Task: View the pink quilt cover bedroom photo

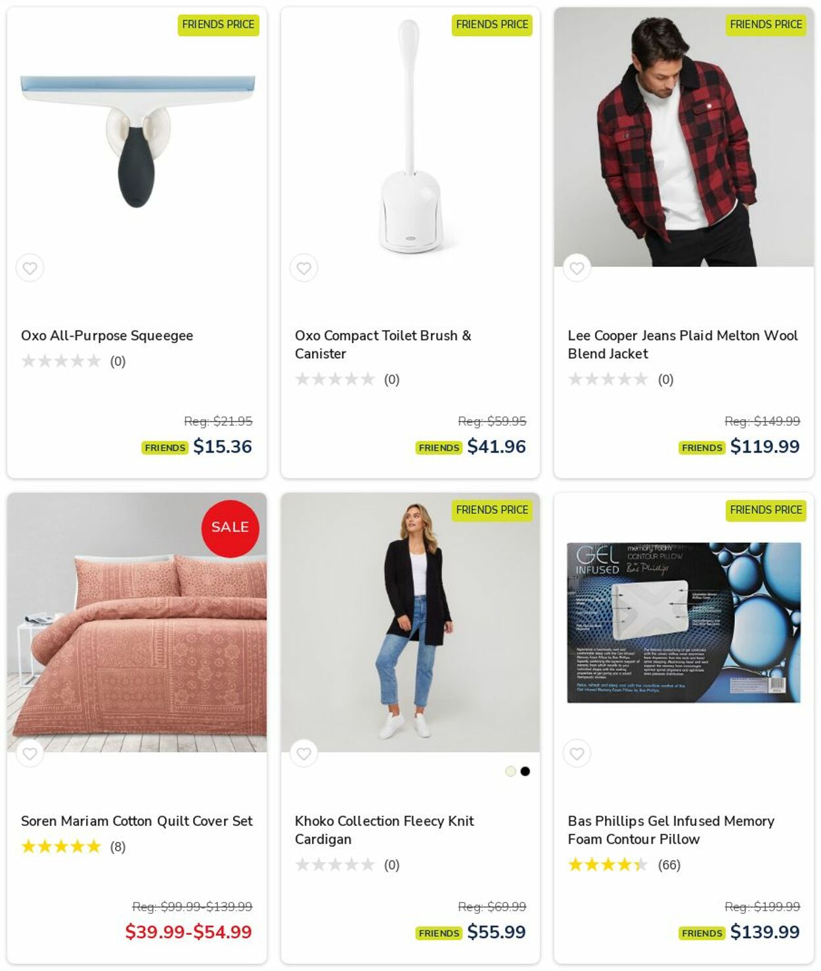Action: click(x=137, y=623)
